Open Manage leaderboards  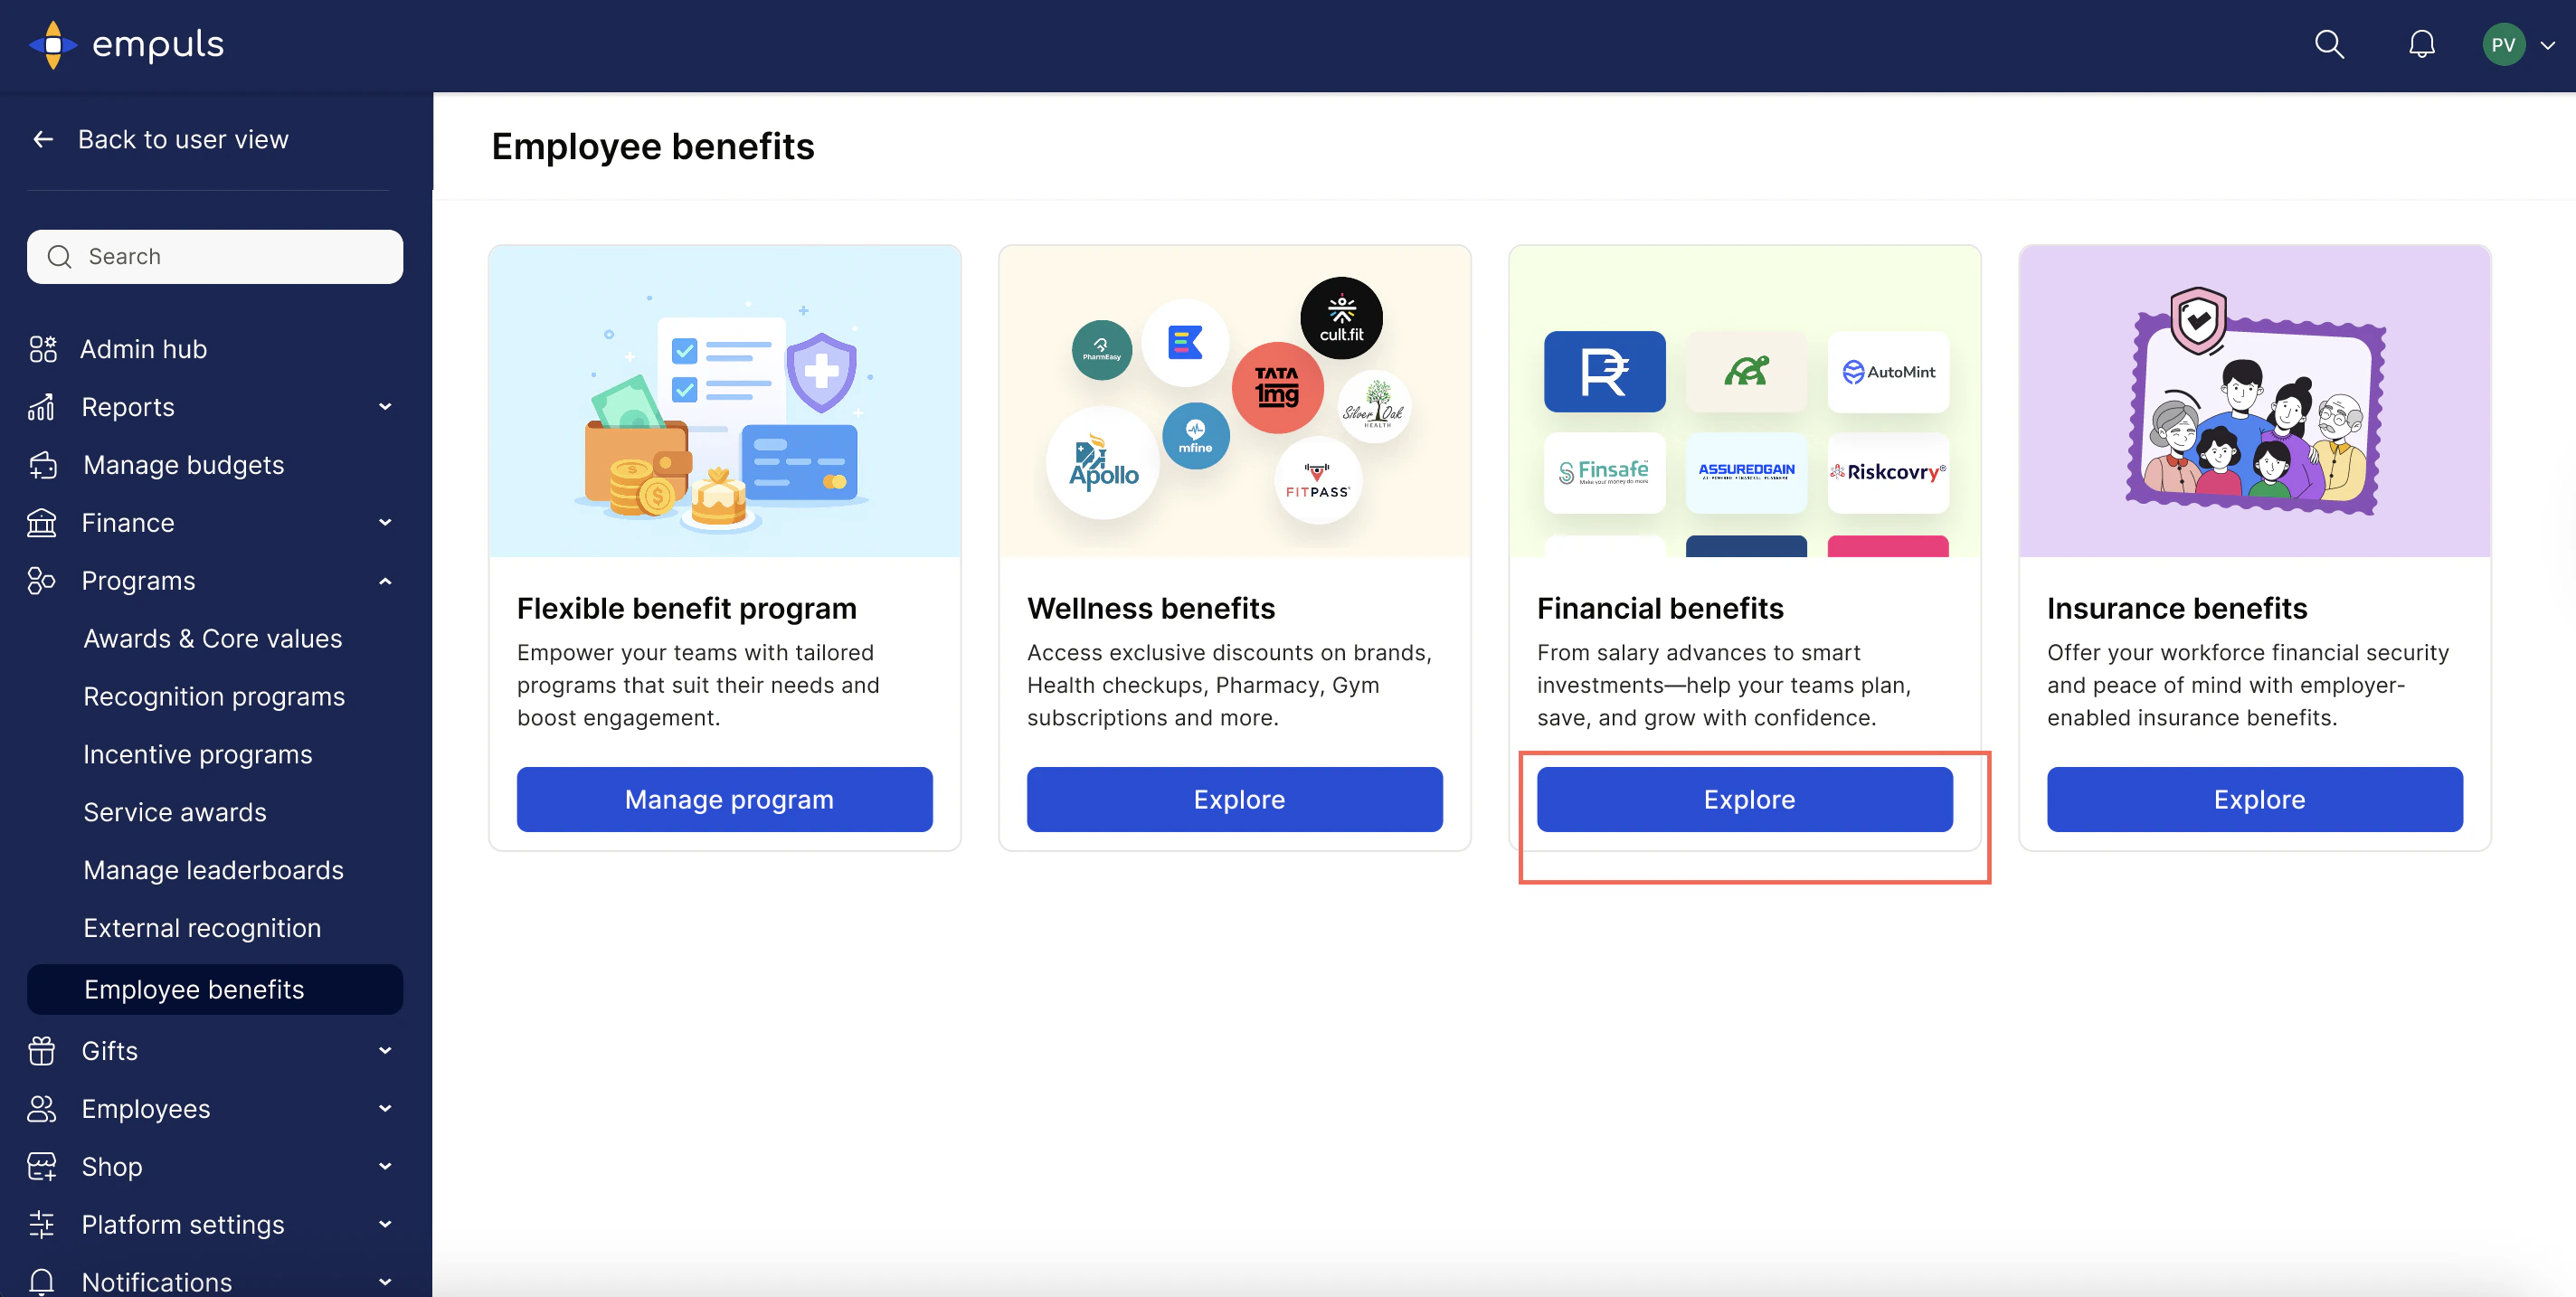tap(214, 871)
